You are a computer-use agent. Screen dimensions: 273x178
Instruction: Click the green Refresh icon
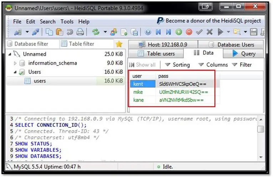(96, 32)
